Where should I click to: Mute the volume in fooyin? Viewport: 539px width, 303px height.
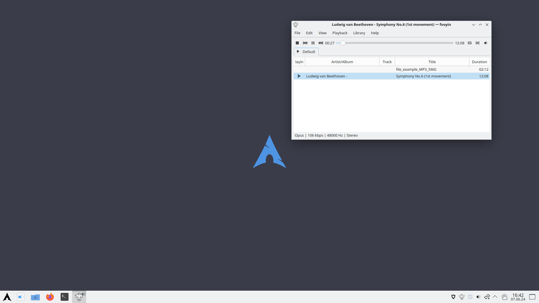coord(486,43)
